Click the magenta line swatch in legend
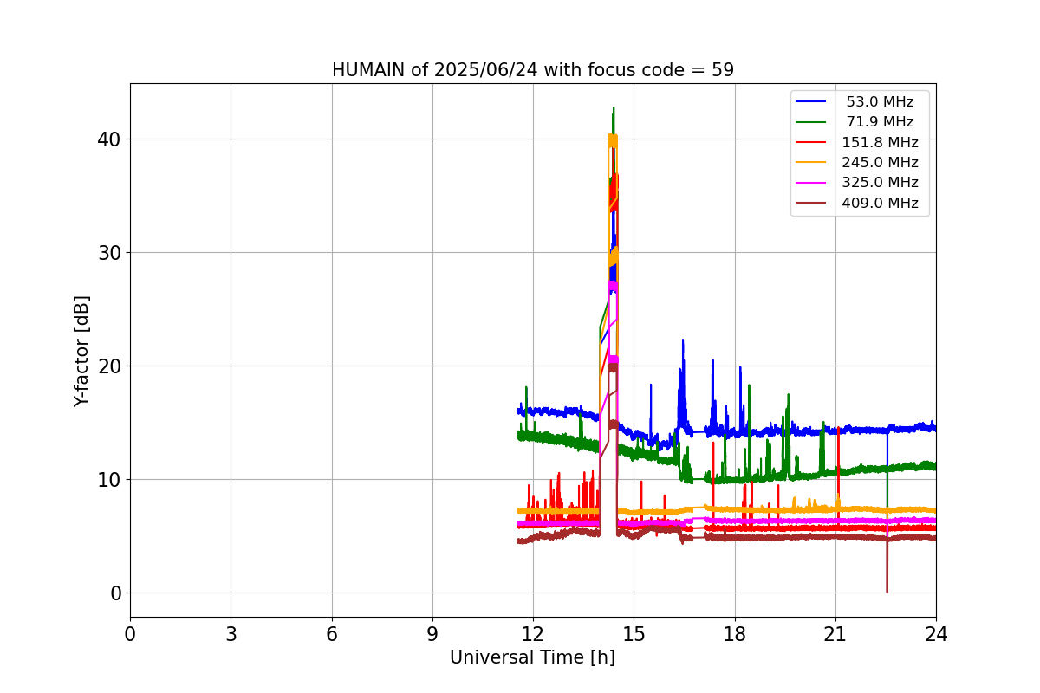This screenshot has width=1040, height=693. 812,184
